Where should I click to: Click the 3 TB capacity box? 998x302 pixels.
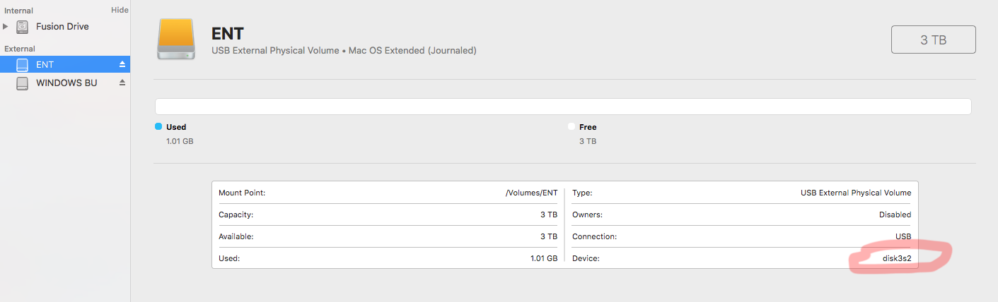[933, 40]
